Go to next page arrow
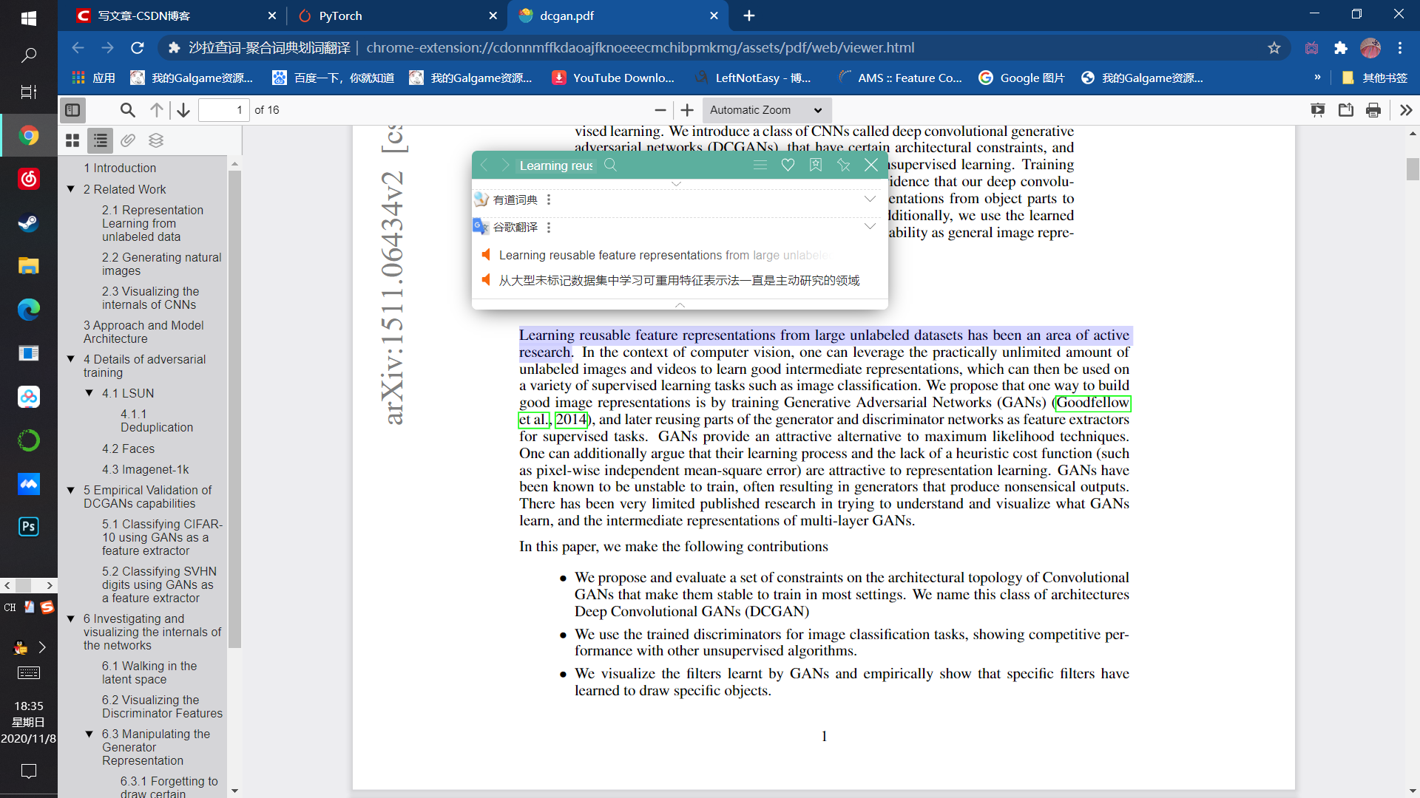 click(x=183, y=110)
